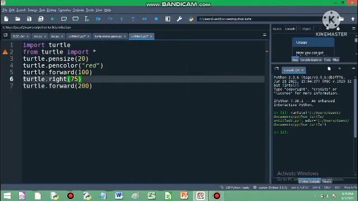Switch to the Plots pane tab
Image resolution: width=358 pixels, height=201 pixels.
(327, 60)
